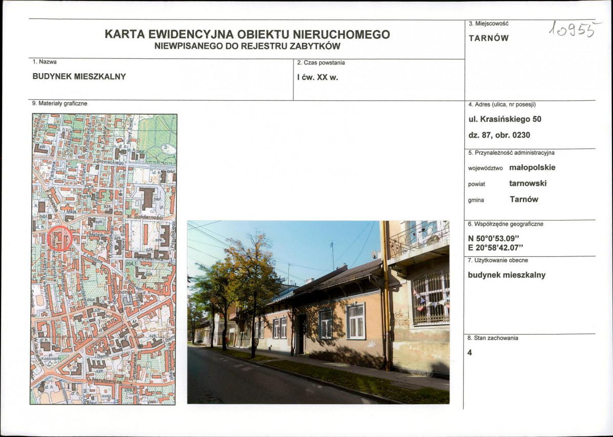Expand the Materiały graficzne section
Viewport: 613px width, 437px height.
[x=59, y=102]
